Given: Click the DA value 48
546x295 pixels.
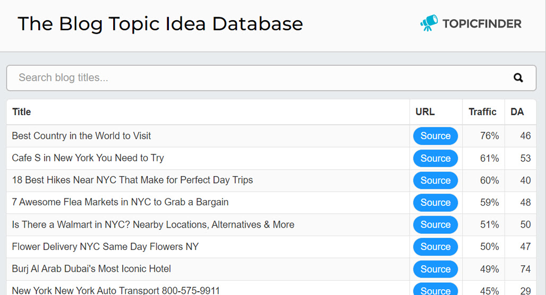Looking at the screenshot, I should (x=525, y=203).
